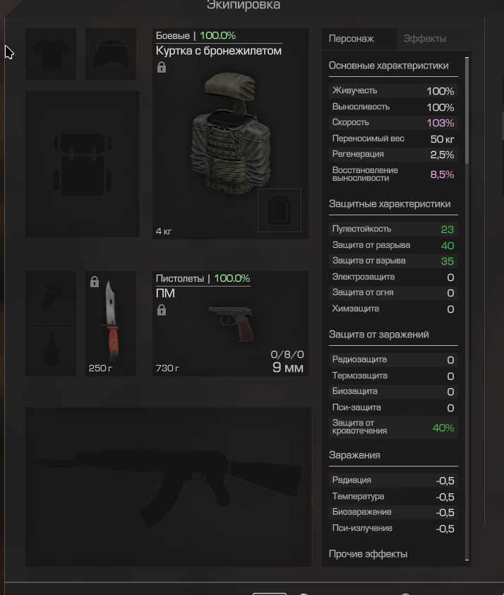504x595 pixels.
Task: Open the Персонаж tab
Action: (352, 39)
